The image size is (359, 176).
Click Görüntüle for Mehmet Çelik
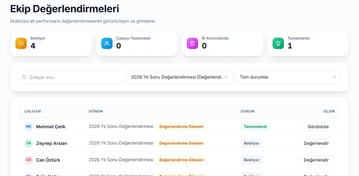318,126
